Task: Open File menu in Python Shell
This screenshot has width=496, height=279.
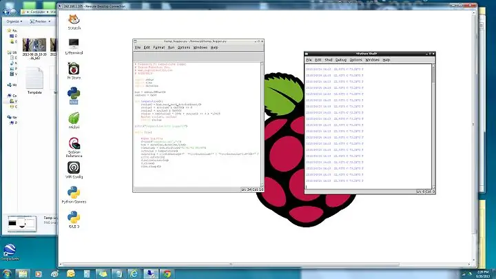Action: tap(309, 60)
